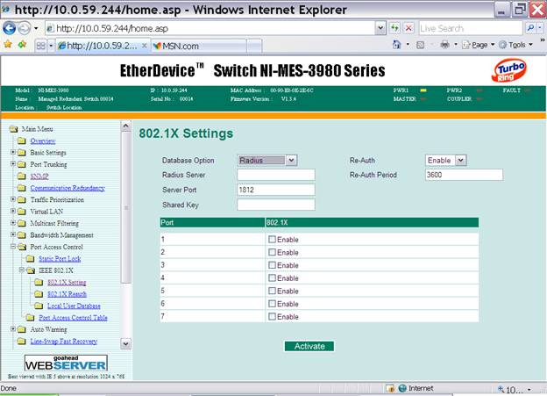547x396 pixels.
Task: Expand the Basic Settings tree node
Action: click(x=11, y=153)
